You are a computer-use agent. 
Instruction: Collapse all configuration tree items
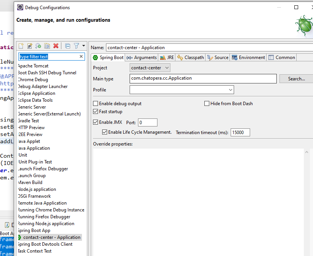coord(67,46)
